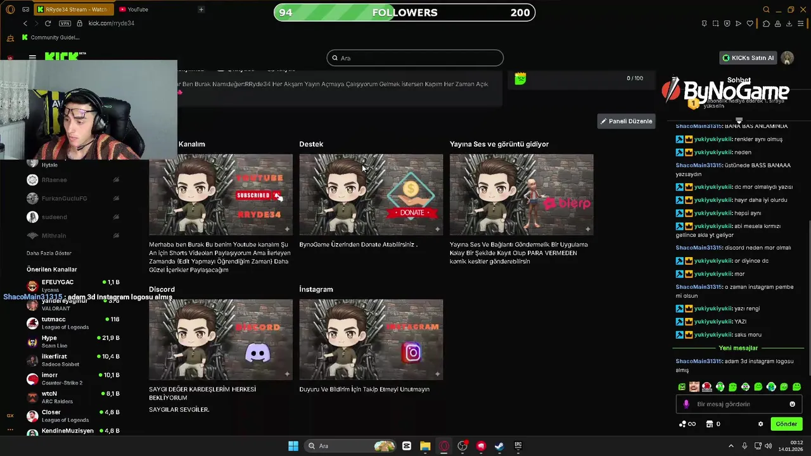Open File Explorer from the taskbar
Image resolution: width=811 pixels, height=456 pixels.
[x=425, y=446]
